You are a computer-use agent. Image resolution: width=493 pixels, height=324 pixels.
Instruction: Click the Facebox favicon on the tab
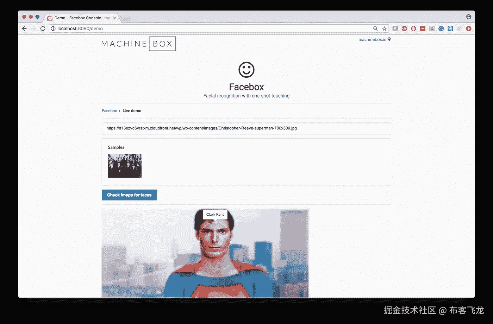tap(50, 18)
